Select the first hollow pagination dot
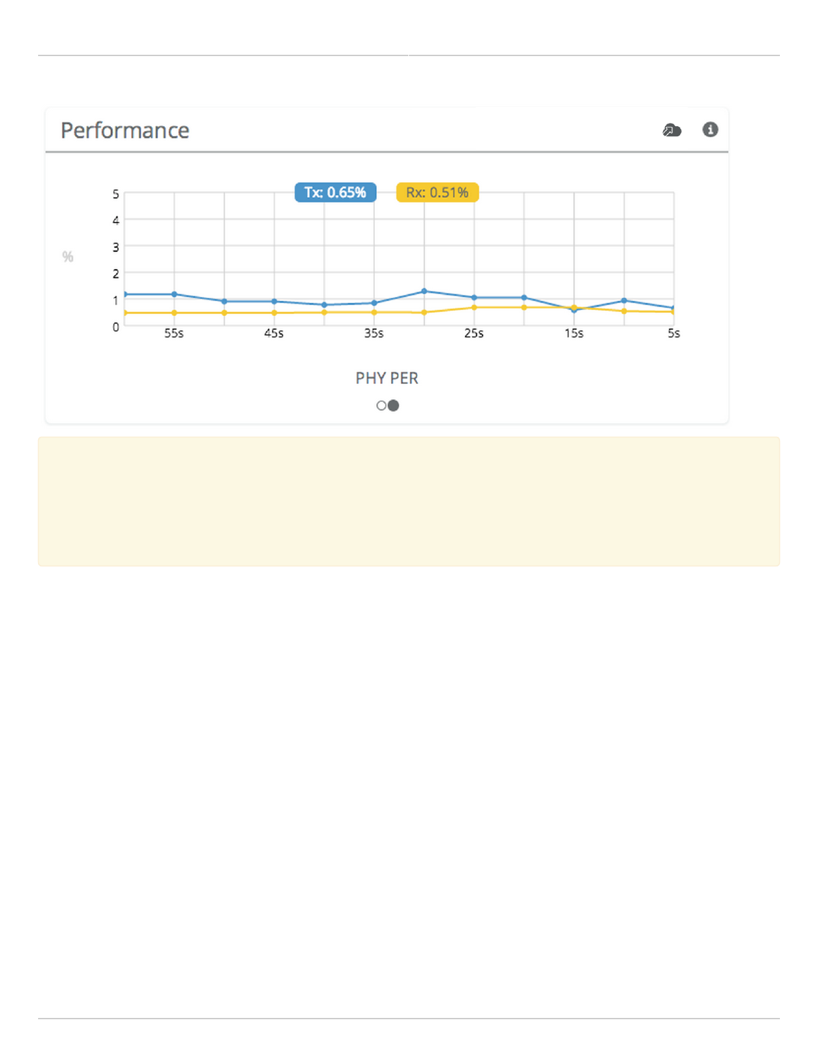The image size is (818, 1058). pos(381,405)
